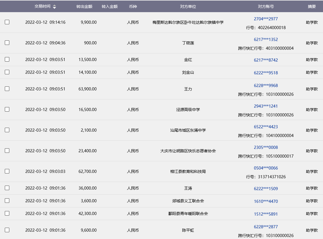Click the 交易时间 column header
The height and width of the screenshot is (239, 323).
tap(42, 6)
